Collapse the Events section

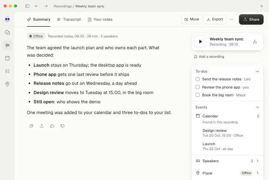(257, 107)
